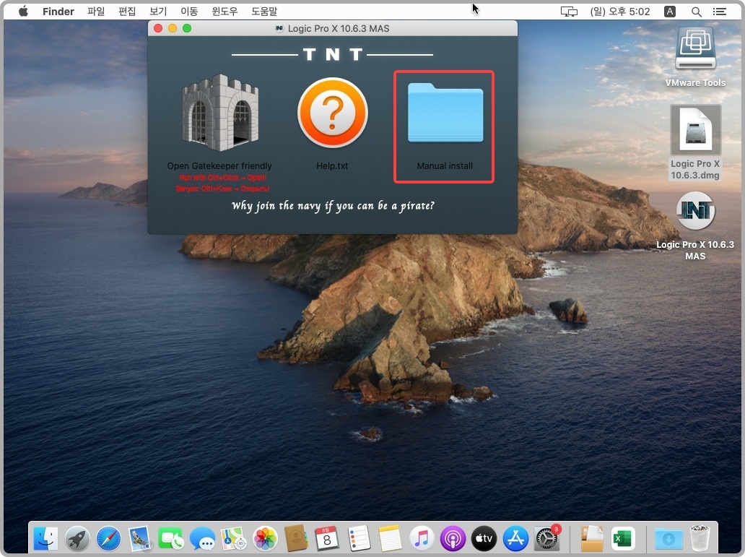Image resolution: width=745 pixels, height=557 pixels.
Task: Open Notification Center list icon
Action: [x=719, y=12]
